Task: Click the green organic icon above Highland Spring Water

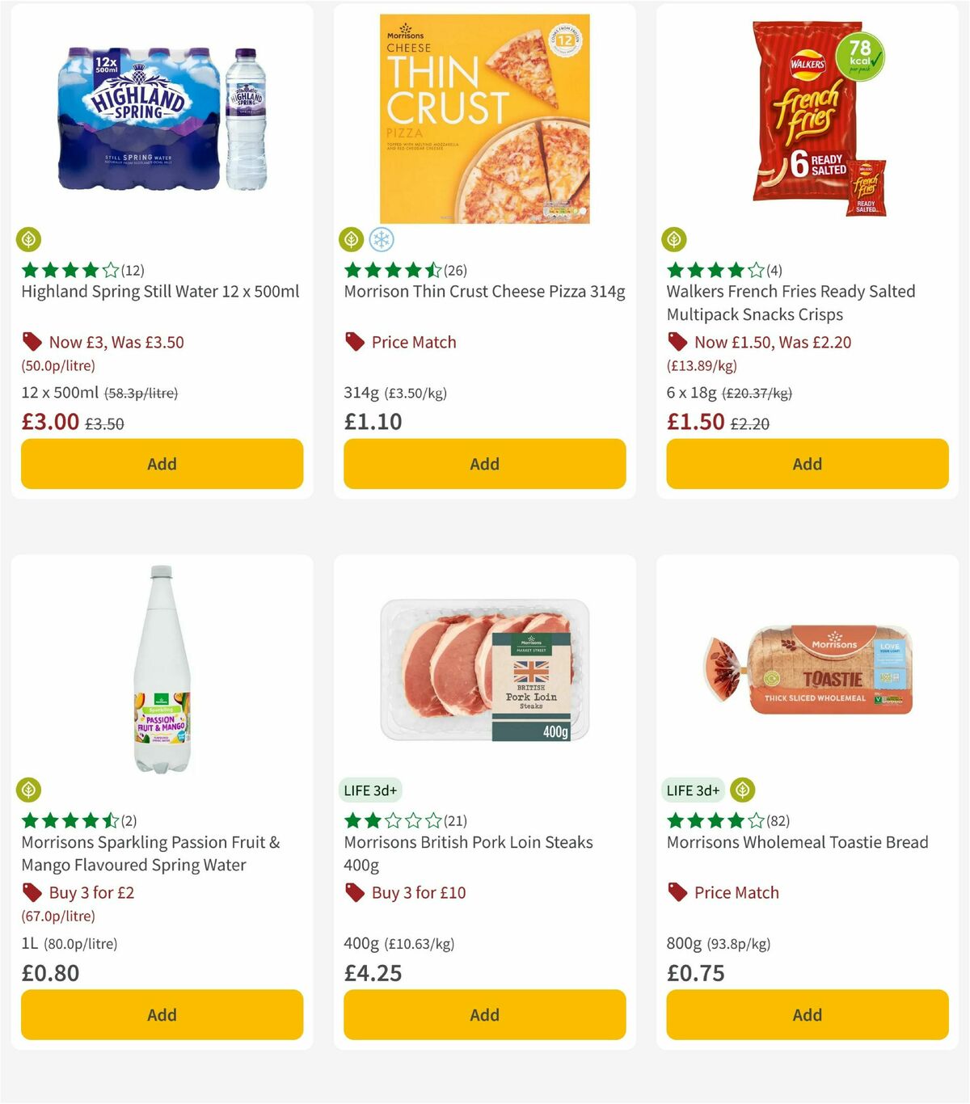Action: pos(29,240)
